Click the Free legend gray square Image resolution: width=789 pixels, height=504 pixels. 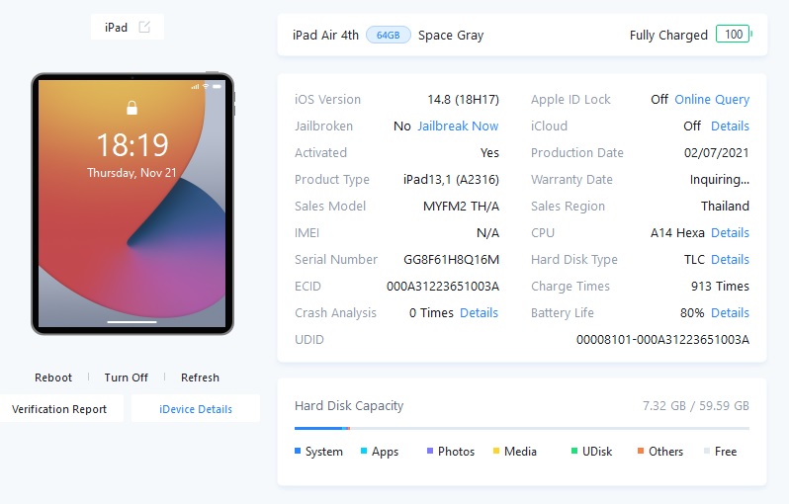pyautogui.click(x=707, y=451)
